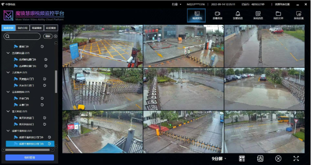Image resolution: width=311 pixels, height=165 pixels.
Task: Close all streams with circled X icon
Action: pyautogui.click(x=278, y=158)
